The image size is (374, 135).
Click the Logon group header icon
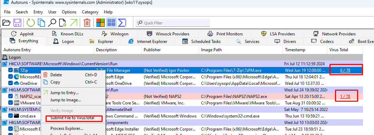pyautogui.click(x=5, y=57)
